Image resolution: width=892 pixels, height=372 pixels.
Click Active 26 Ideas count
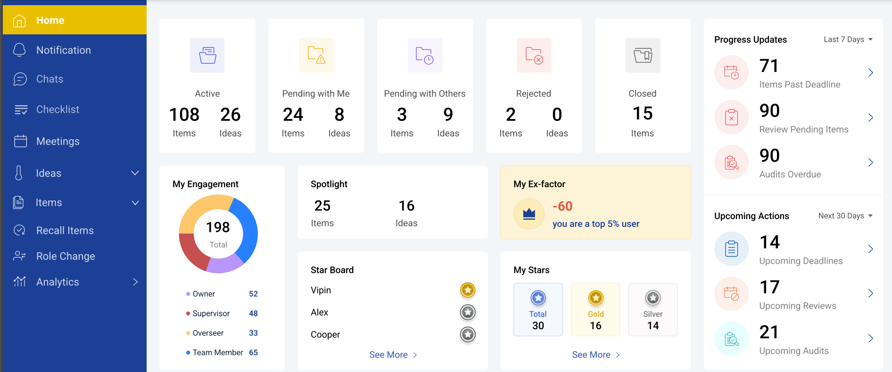click(231, 114)
